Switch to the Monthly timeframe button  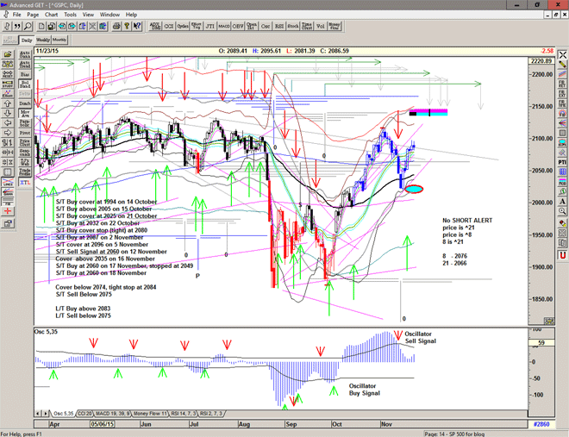click(59, 40)
